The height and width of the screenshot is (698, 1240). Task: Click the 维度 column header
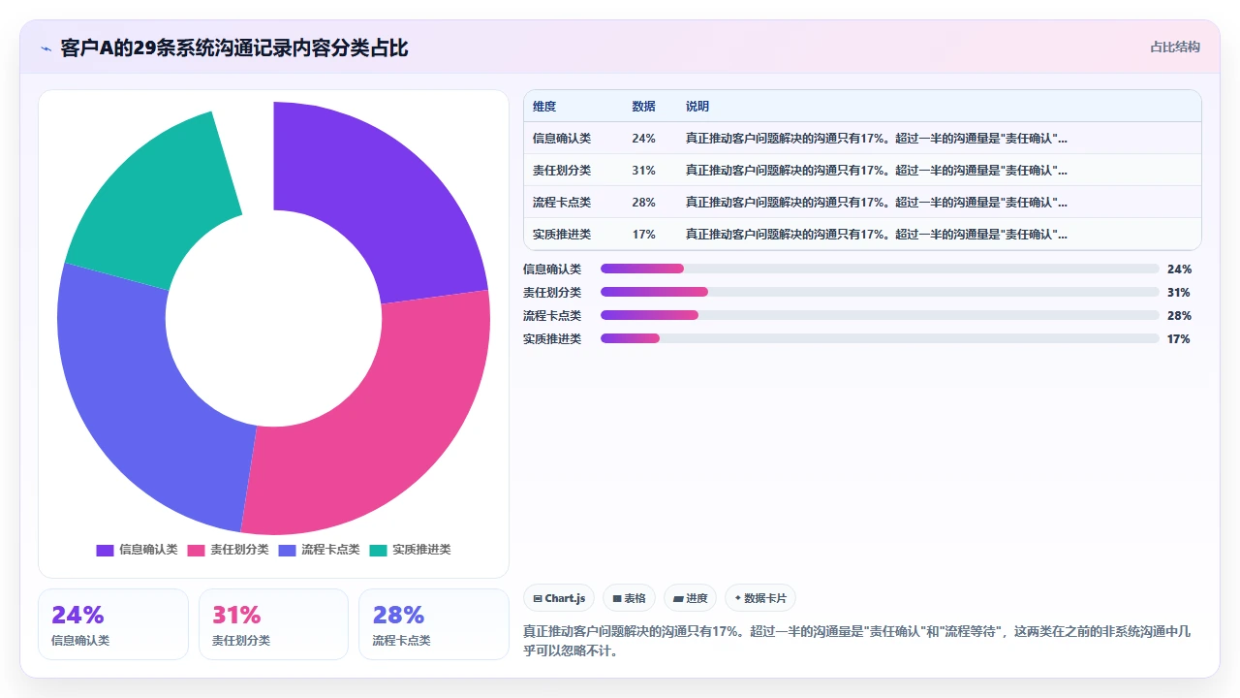click(544, 106)
